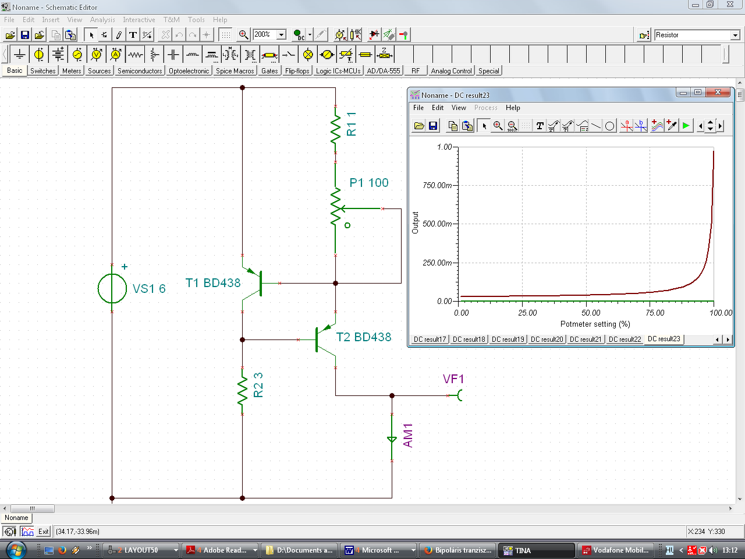745x559 pixels.
Task: Click zoom-in magnifier in the DC result window
Action: point(498,126)
